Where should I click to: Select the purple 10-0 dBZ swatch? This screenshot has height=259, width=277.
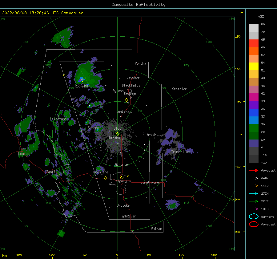coord(254,144)
